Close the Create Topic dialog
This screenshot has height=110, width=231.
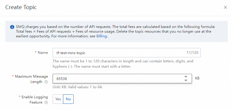click(225, 7)
